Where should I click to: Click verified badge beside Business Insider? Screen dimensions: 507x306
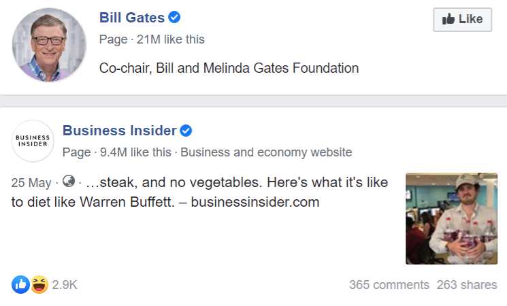185,130
